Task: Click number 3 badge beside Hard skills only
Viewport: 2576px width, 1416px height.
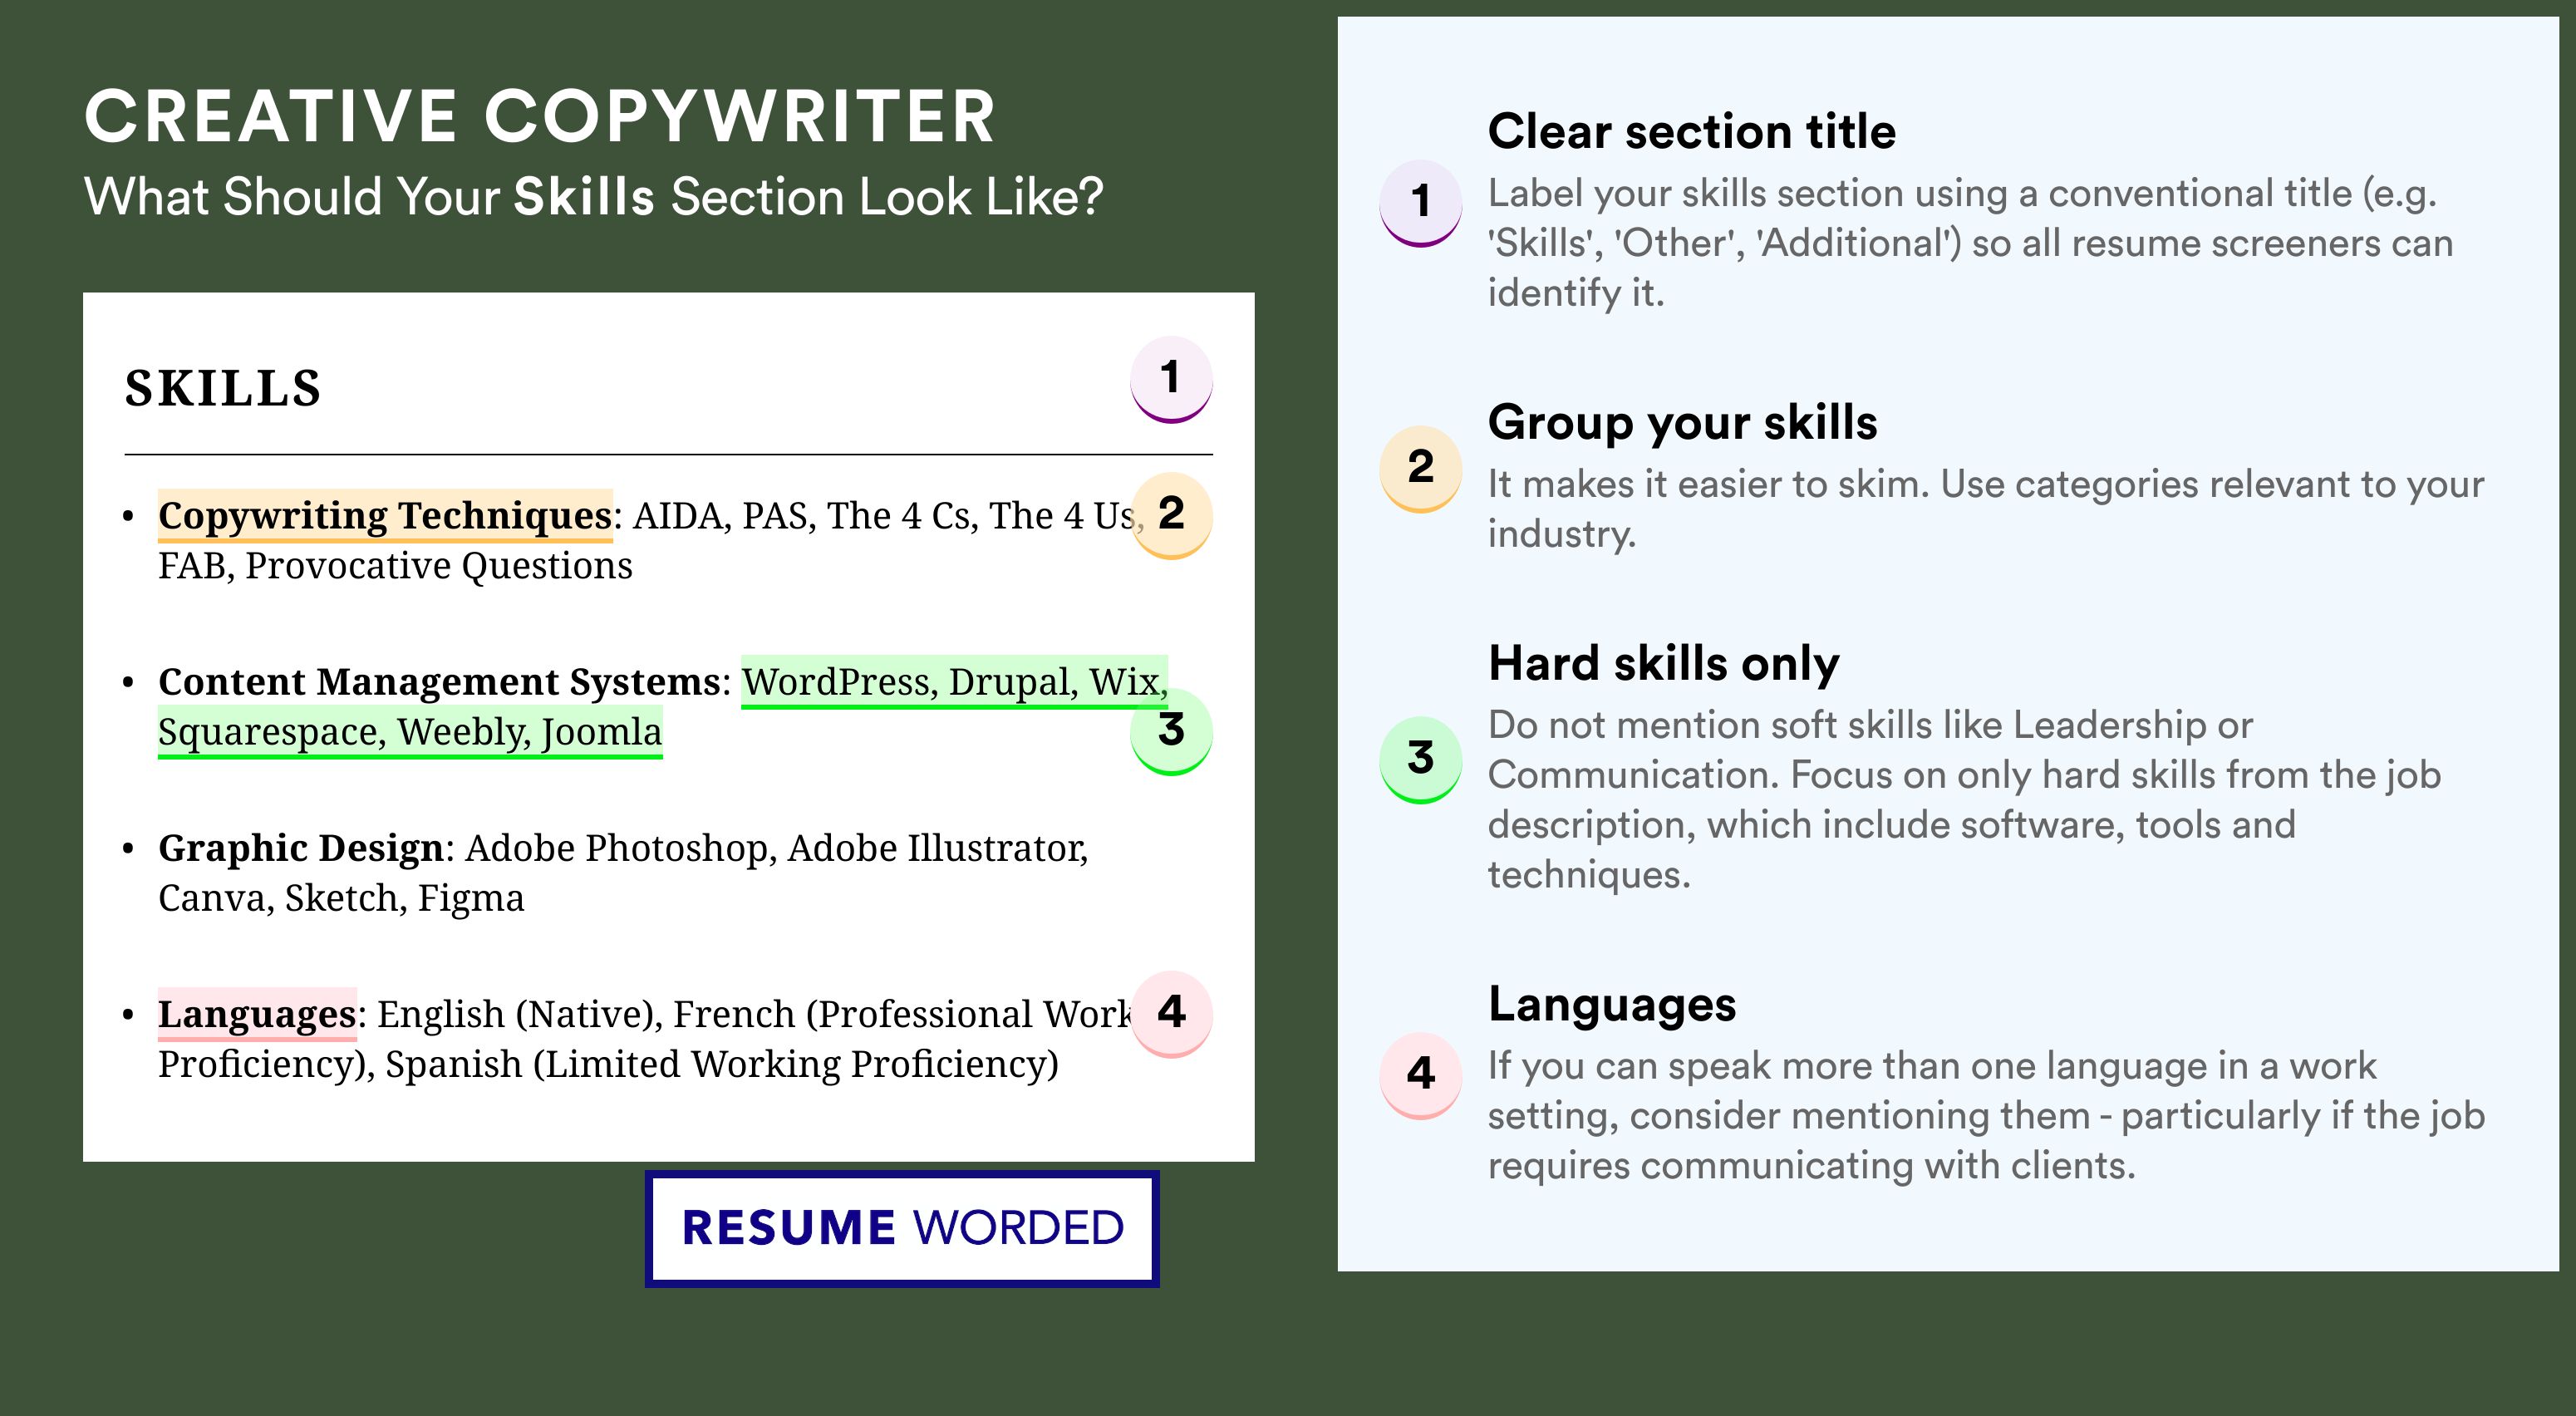Action: point(1421,759)
